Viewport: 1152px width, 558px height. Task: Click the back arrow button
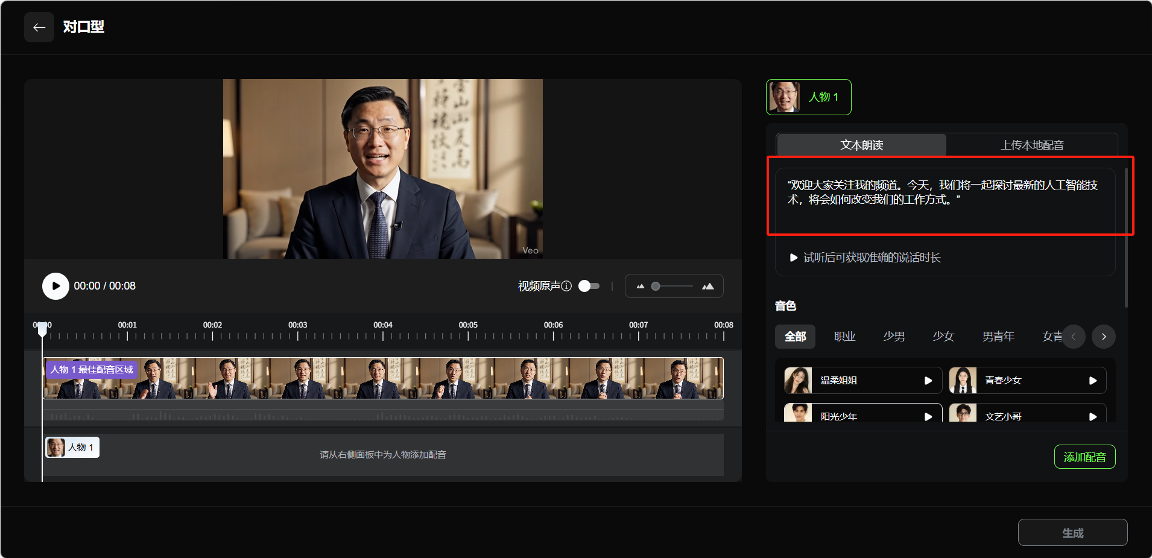click(x=39, y=27)
